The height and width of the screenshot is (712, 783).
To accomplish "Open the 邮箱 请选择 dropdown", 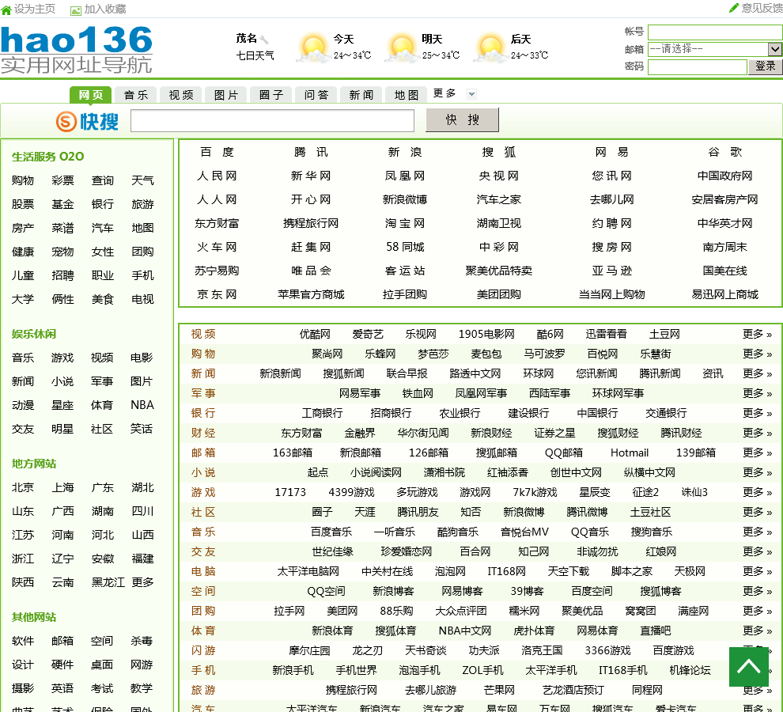I will click(715, 49).
